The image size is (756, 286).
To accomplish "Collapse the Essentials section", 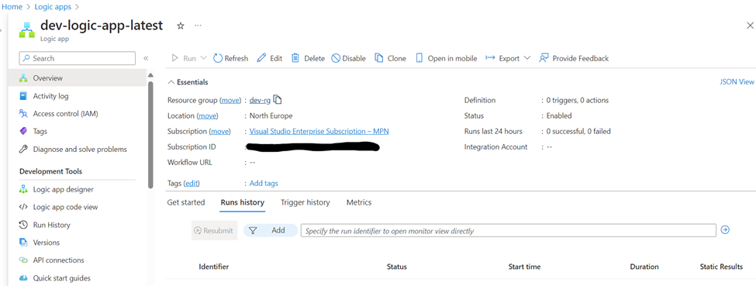I will [x=171, y=82].
